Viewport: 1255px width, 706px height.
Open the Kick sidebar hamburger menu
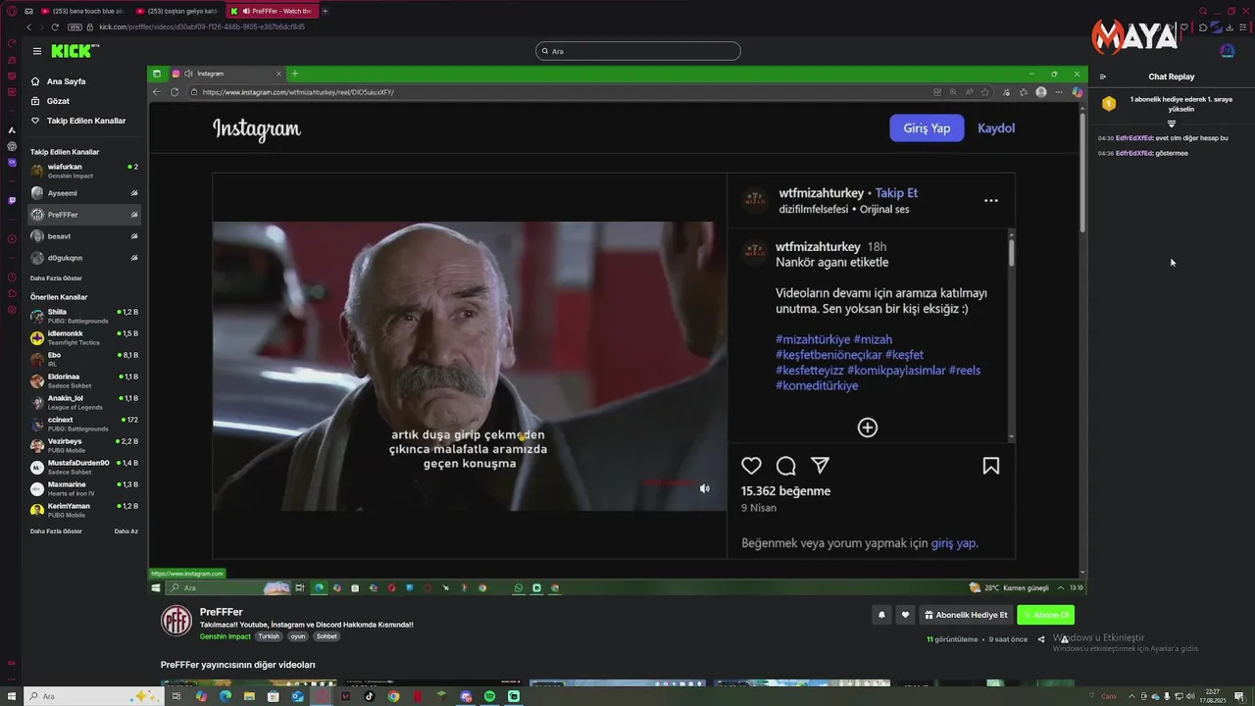pos(36,51)
